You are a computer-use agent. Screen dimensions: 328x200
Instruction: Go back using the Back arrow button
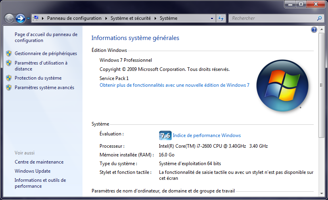point(9,18)
